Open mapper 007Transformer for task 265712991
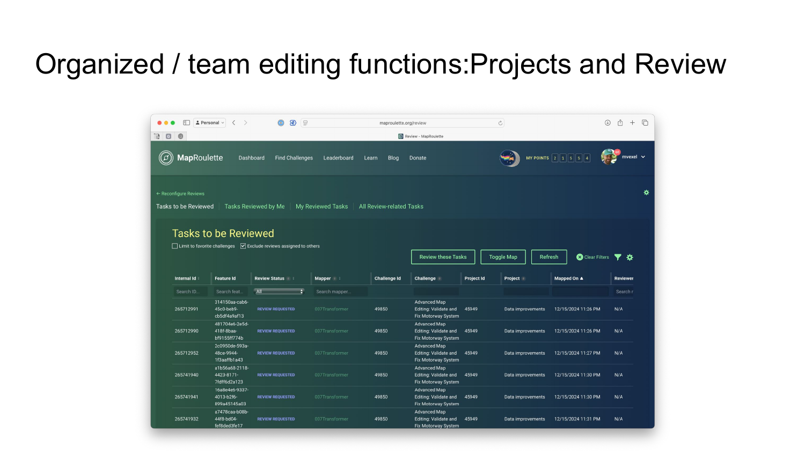 [332, 309]
